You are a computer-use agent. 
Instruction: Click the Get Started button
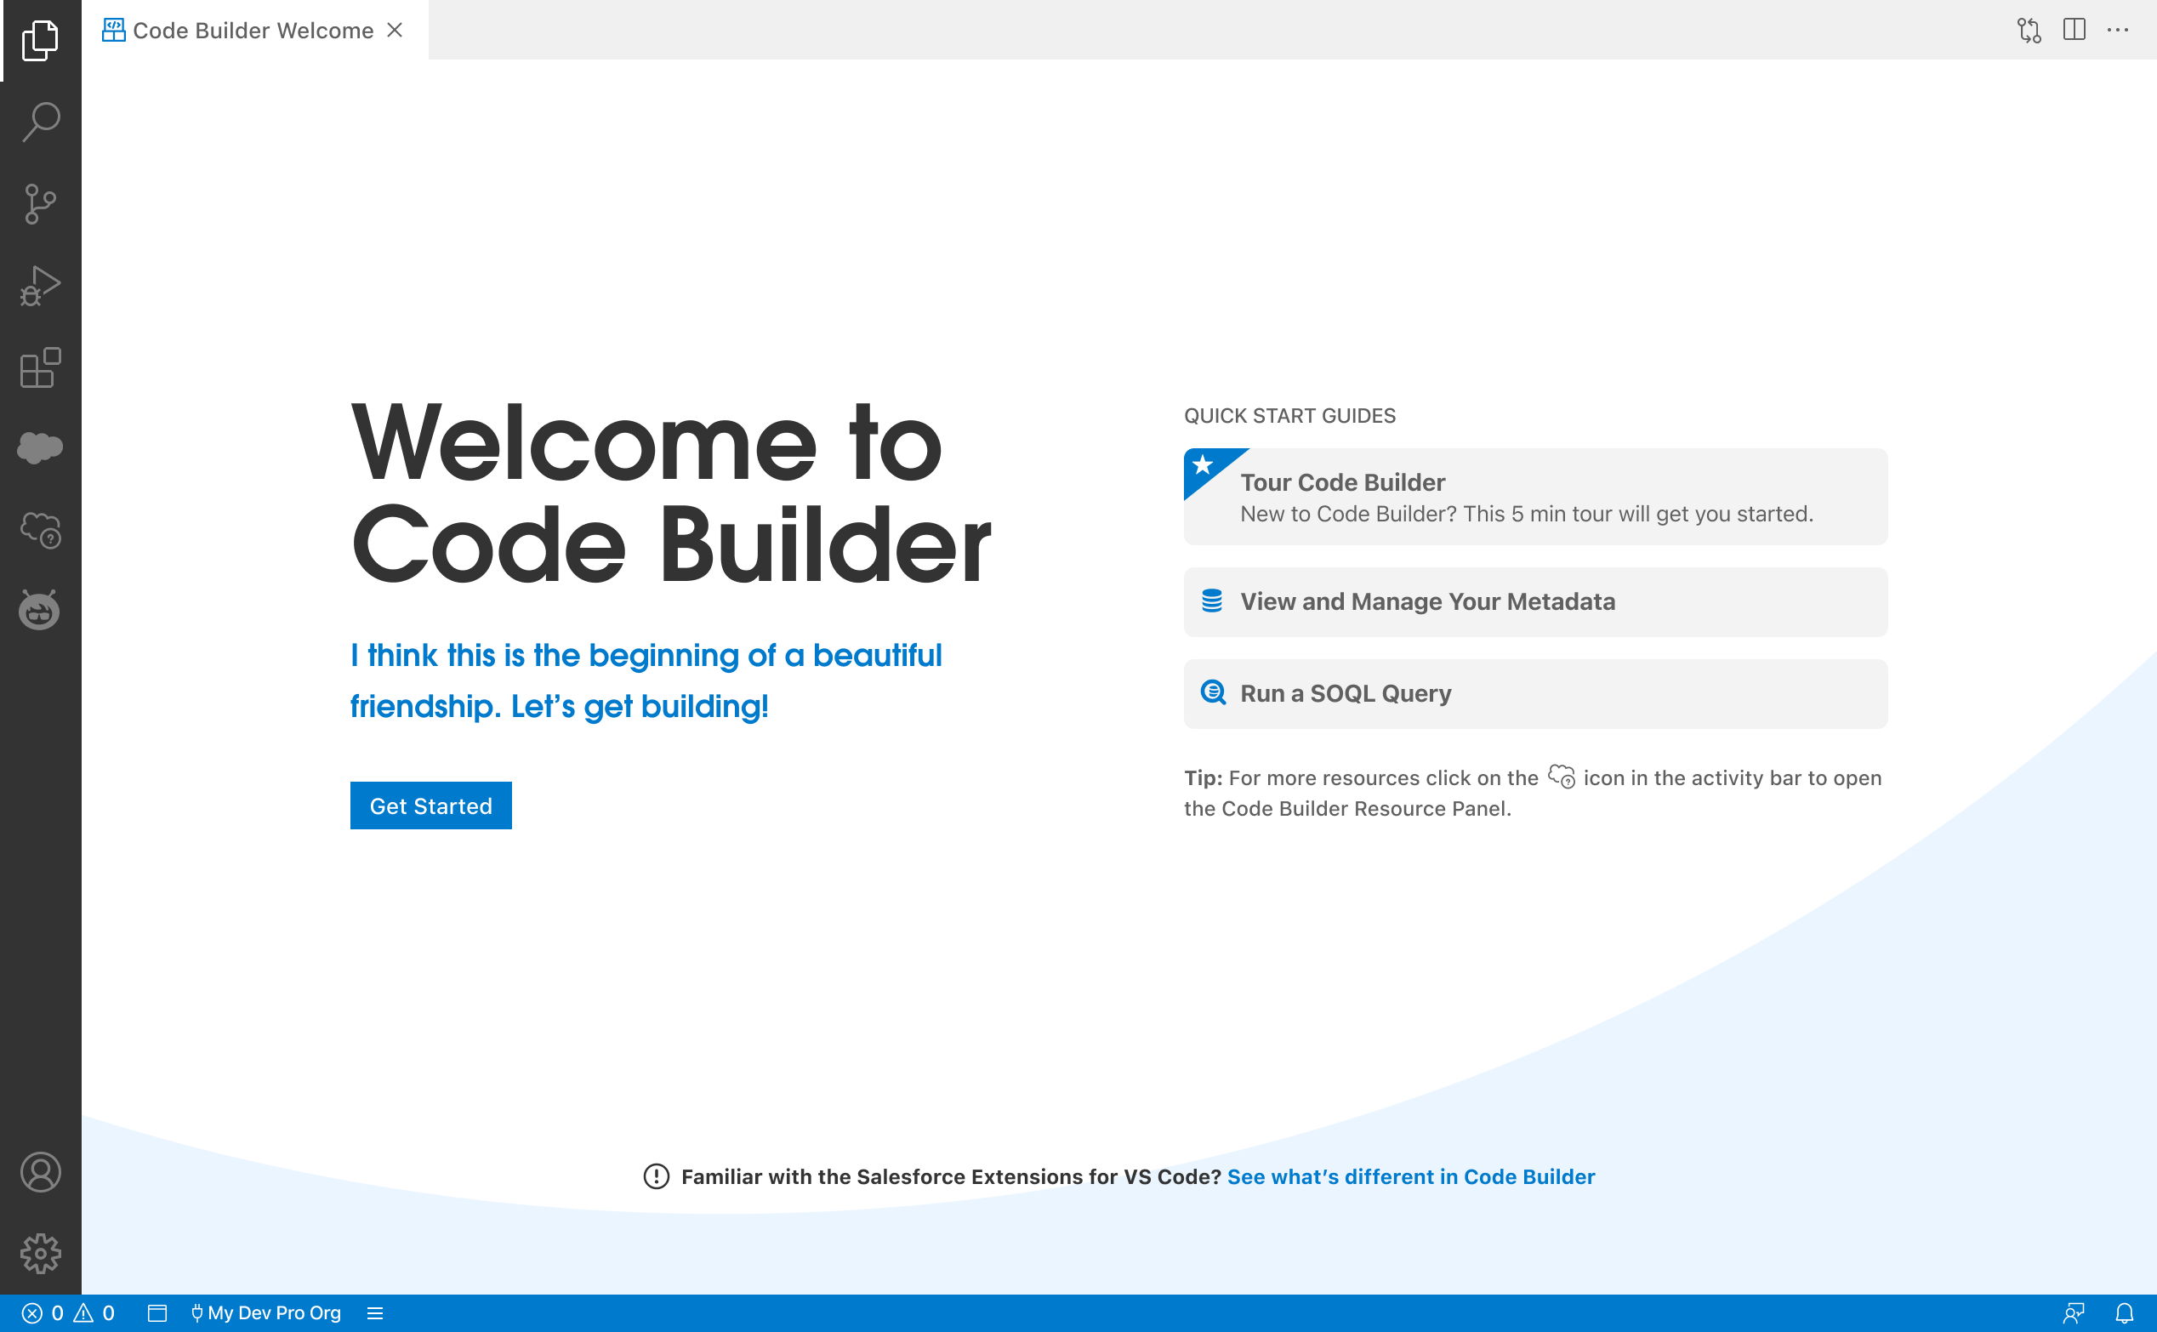[x=430, y=805]
